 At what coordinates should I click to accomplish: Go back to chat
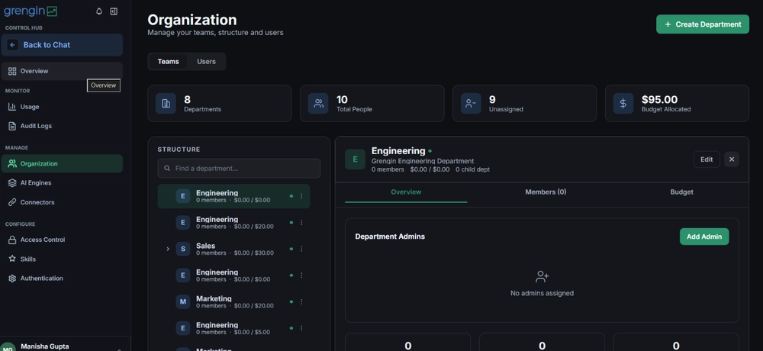pyautogui.click(x=62, y=45)
